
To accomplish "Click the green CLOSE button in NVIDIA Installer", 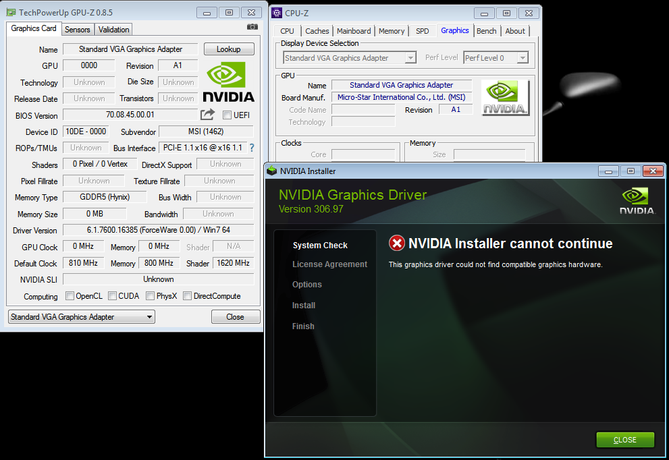I will coord(624,440).
